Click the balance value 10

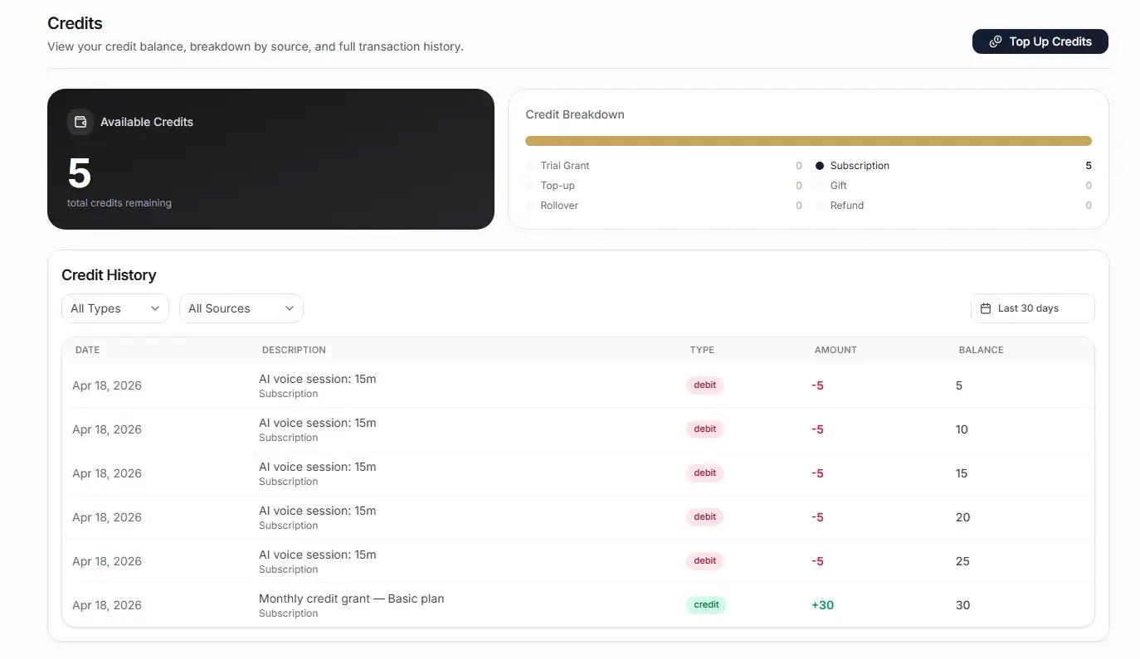[x=962, y=429]
